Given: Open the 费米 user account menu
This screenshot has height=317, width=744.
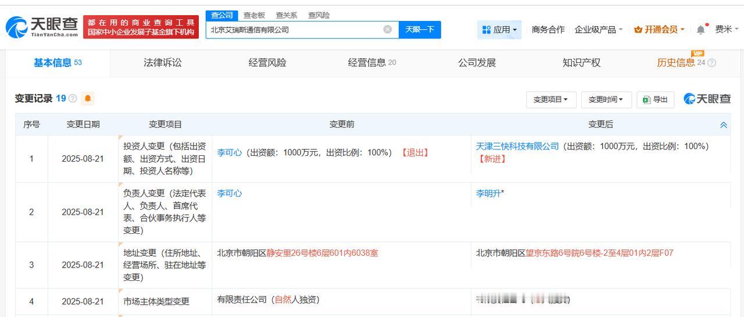Looking at the screenshot, I should [x=727, y=29].
